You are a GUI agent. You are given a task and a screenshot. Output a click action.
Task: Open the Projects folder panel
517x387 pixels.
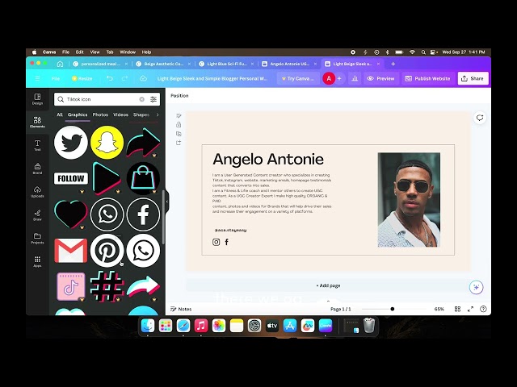point(37,239)
